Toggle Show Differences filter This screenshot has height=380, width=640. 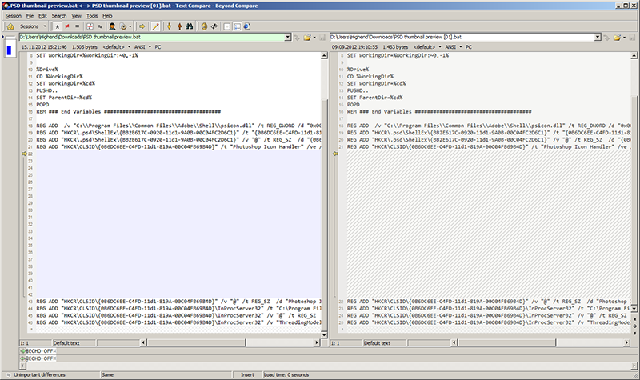click(69, 26)
